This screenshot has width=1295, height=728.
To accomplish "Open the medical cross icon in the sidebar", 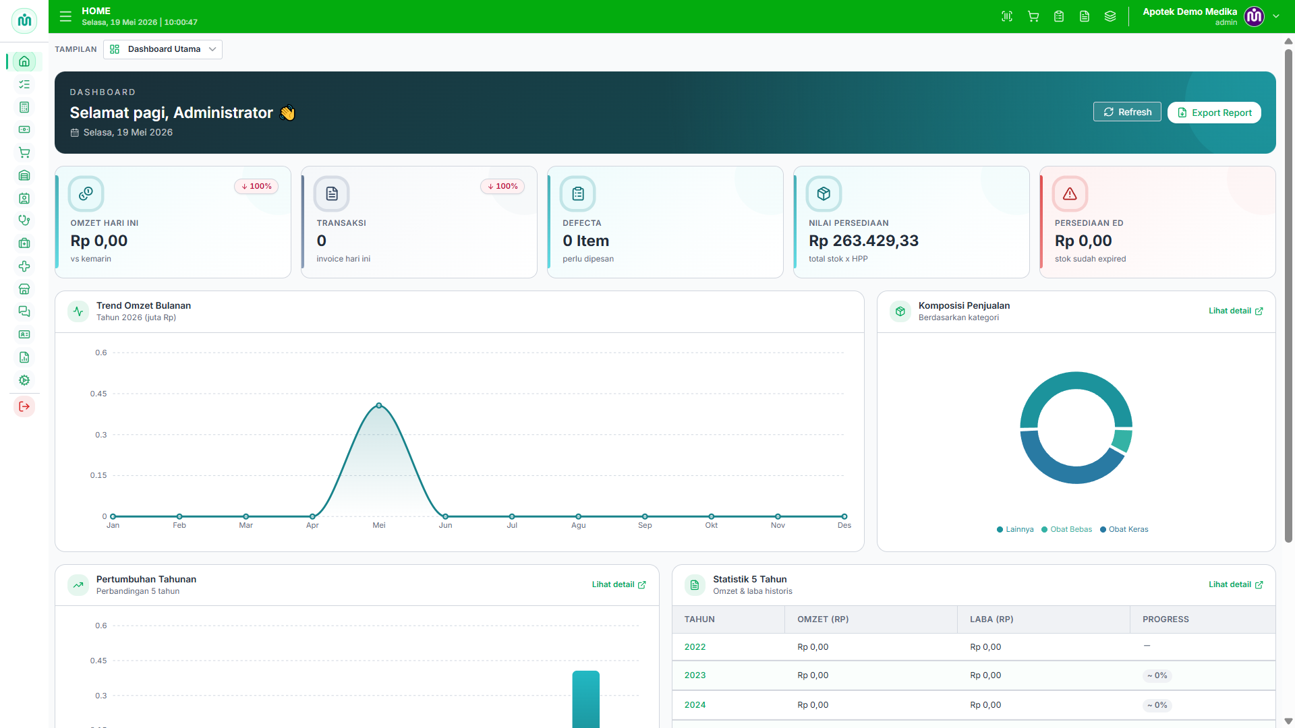I will (x=24, y=266).
